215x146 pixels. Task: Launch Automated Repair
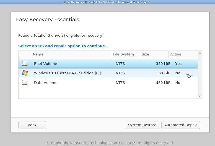(181, 125)
